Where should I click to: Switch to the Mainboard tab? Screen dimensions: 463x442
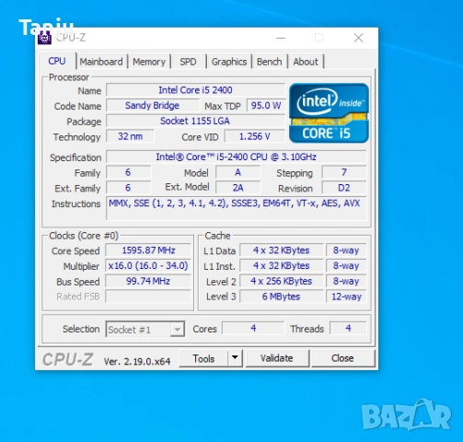click(x=101, y=62)
